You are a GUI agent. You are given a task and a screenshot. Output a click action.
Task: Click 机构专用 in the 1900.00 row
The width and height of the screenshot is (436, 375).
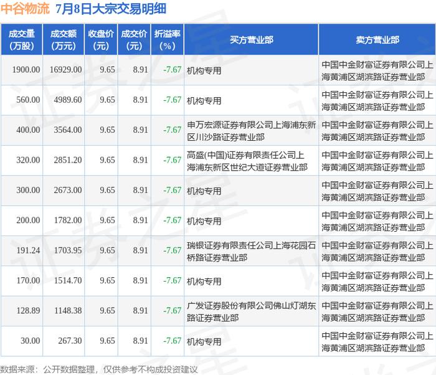(204, 70)
